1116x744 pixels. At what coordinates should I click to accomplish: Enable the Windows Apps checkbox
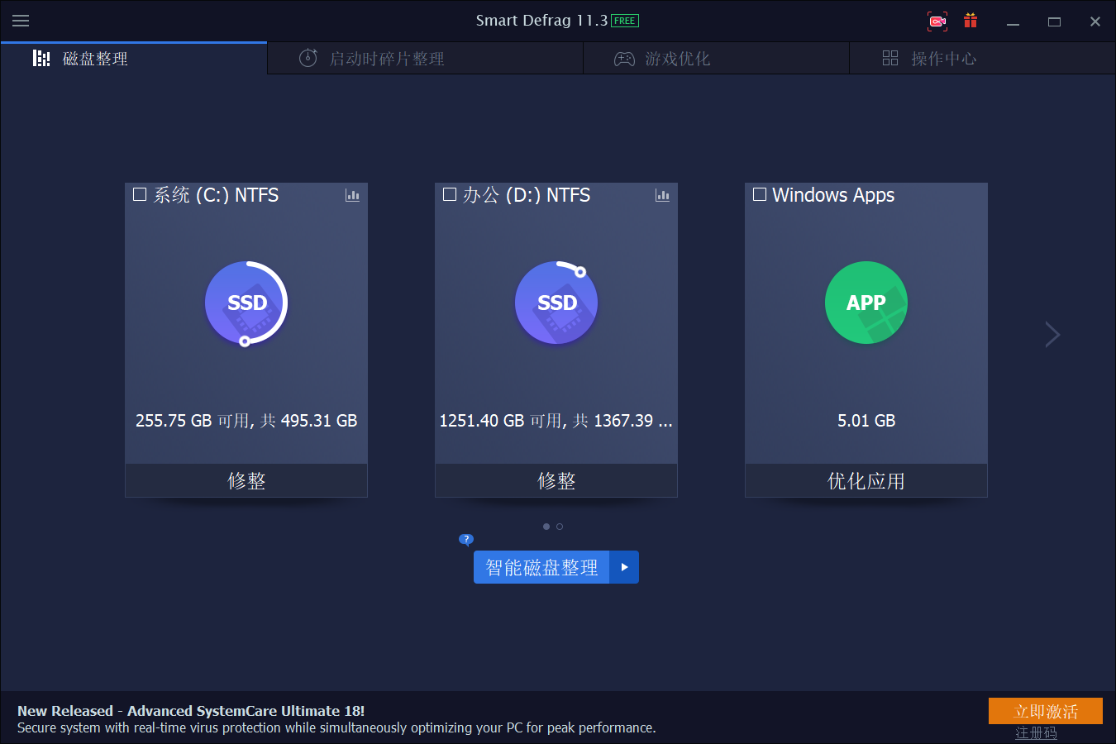tap(759, 194)
